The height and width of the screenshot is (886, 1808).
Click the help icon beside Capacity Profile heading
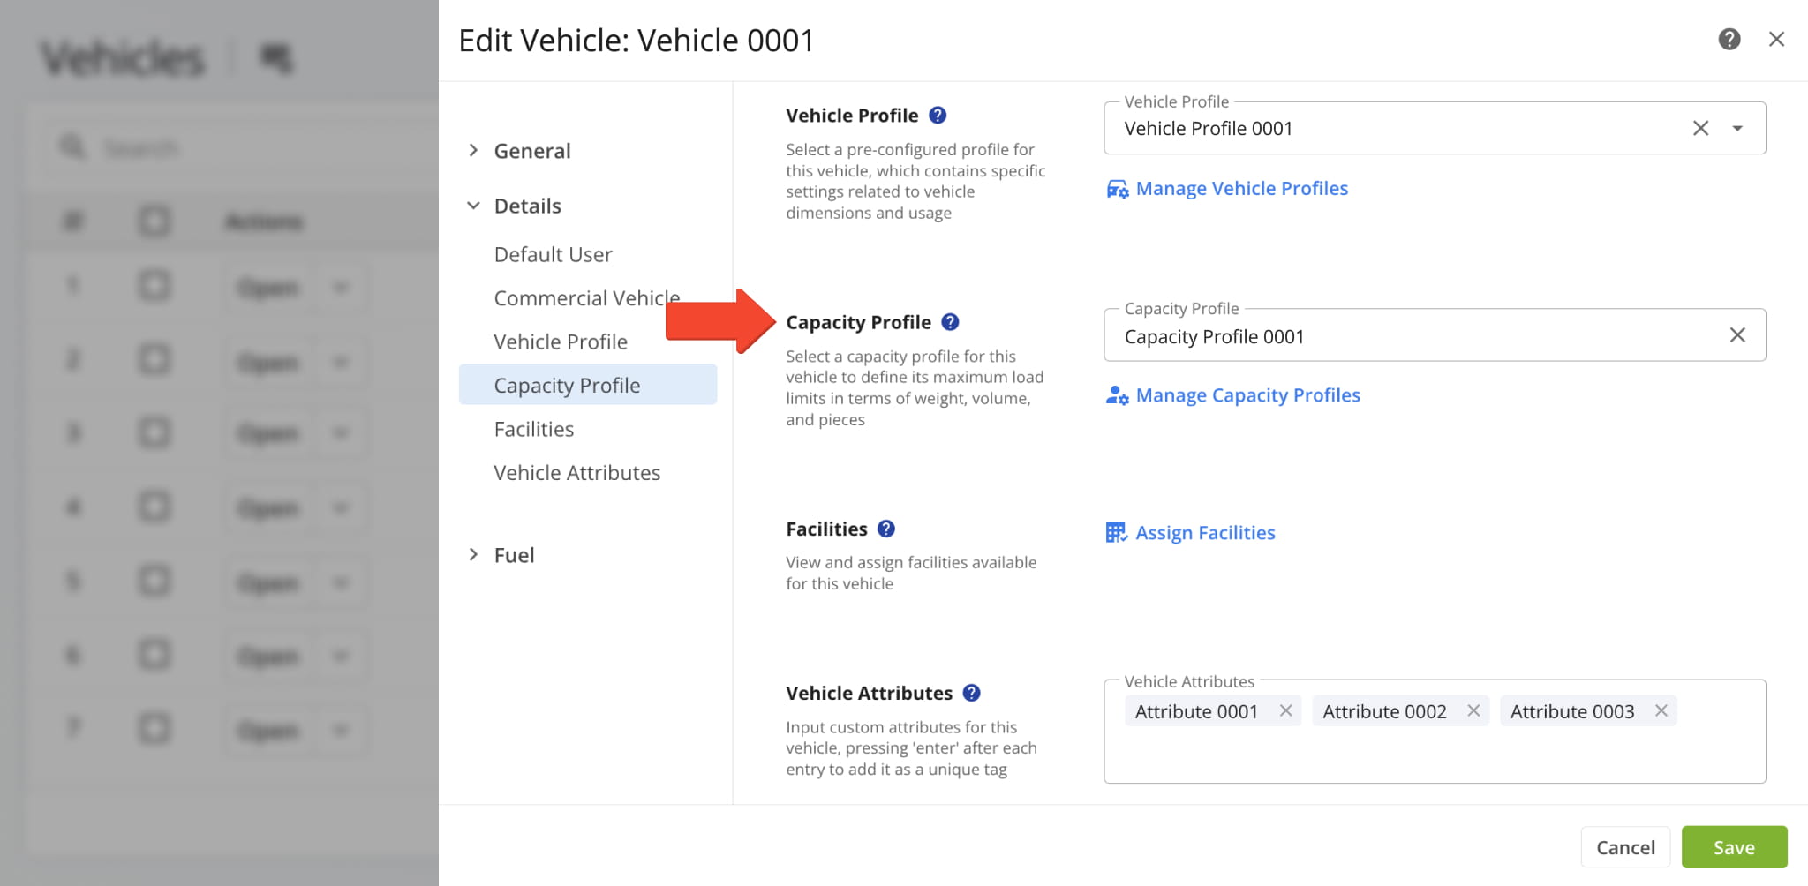coord(950,322)
